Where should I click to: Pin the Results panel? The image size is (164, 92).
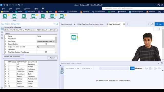pos(162,63)
